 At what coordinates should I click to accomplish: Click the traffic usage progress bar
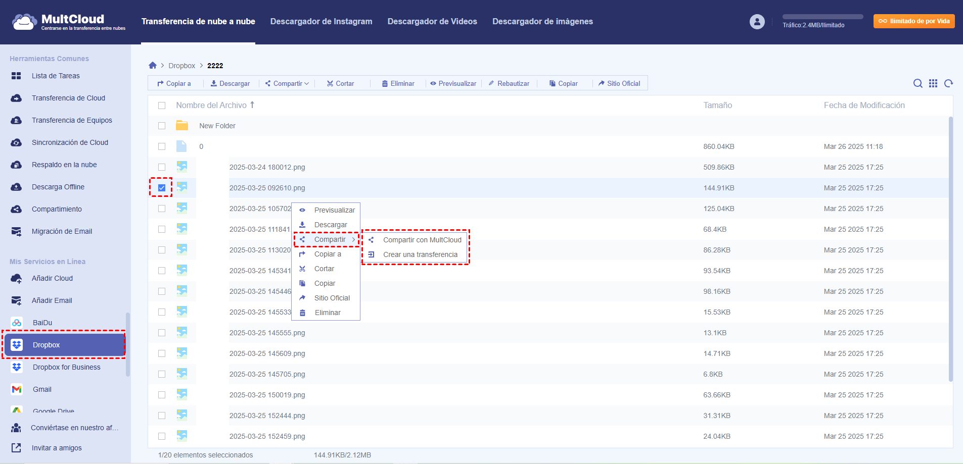[x=822, y=17]
